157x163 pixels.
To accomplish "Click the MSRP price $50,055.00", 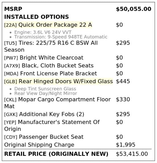I will coord(133,9).
